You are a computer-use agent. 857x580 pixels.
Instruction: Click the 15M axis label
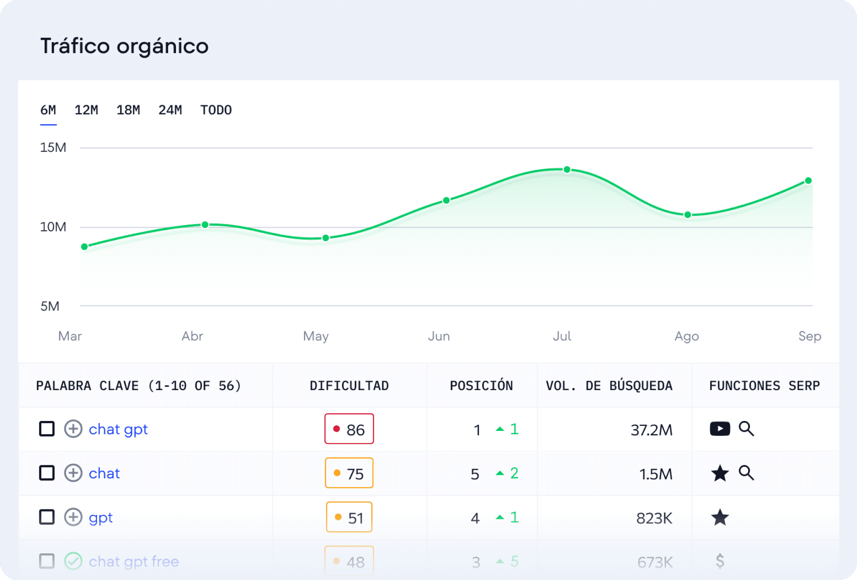[x=53, y=147]
